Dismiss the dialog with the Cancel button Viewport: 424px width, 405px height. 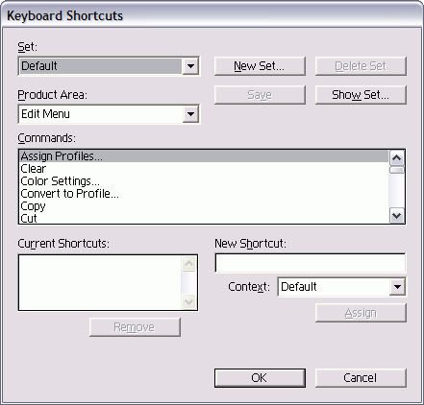tap(361, 378)
